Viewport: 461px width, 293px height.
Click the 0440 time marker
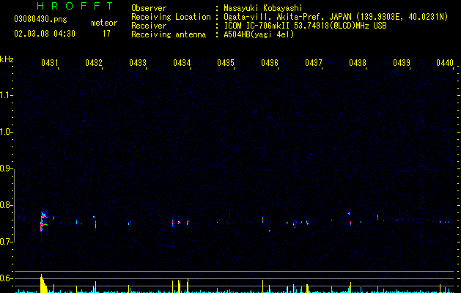445,63
